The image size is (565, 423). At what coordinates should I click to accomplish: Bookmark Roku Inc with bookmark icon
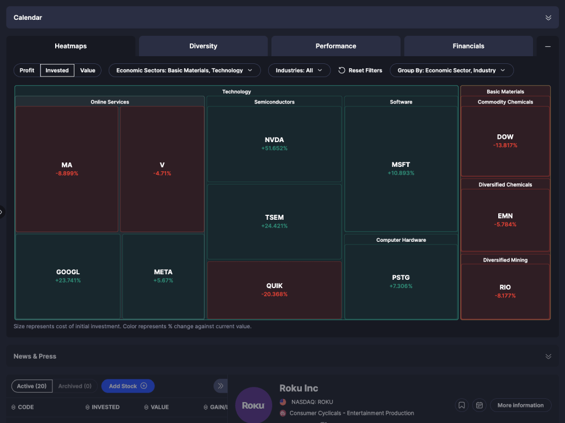(462, 405)
